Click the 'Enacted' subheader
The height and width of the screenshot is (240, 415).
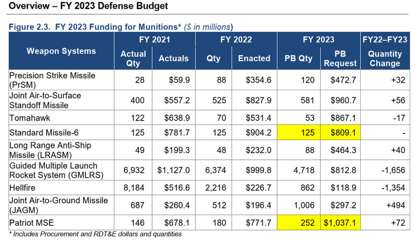click(x=254, y=59)
